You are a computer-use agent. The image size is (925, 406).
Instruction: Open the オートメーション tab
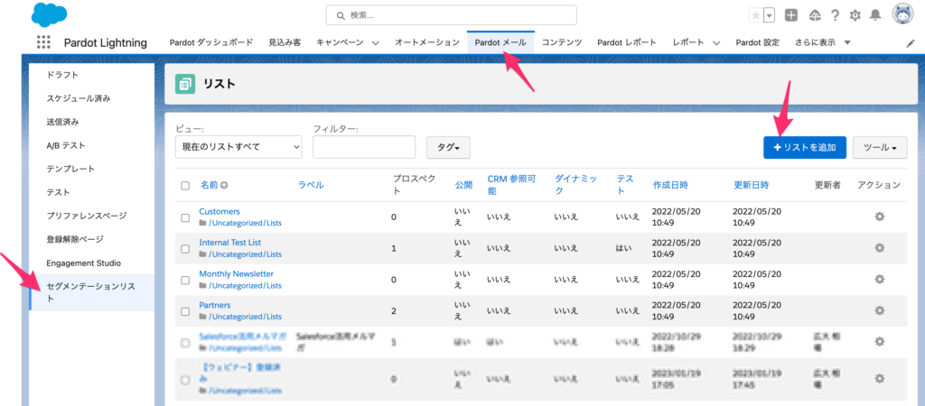427,42
